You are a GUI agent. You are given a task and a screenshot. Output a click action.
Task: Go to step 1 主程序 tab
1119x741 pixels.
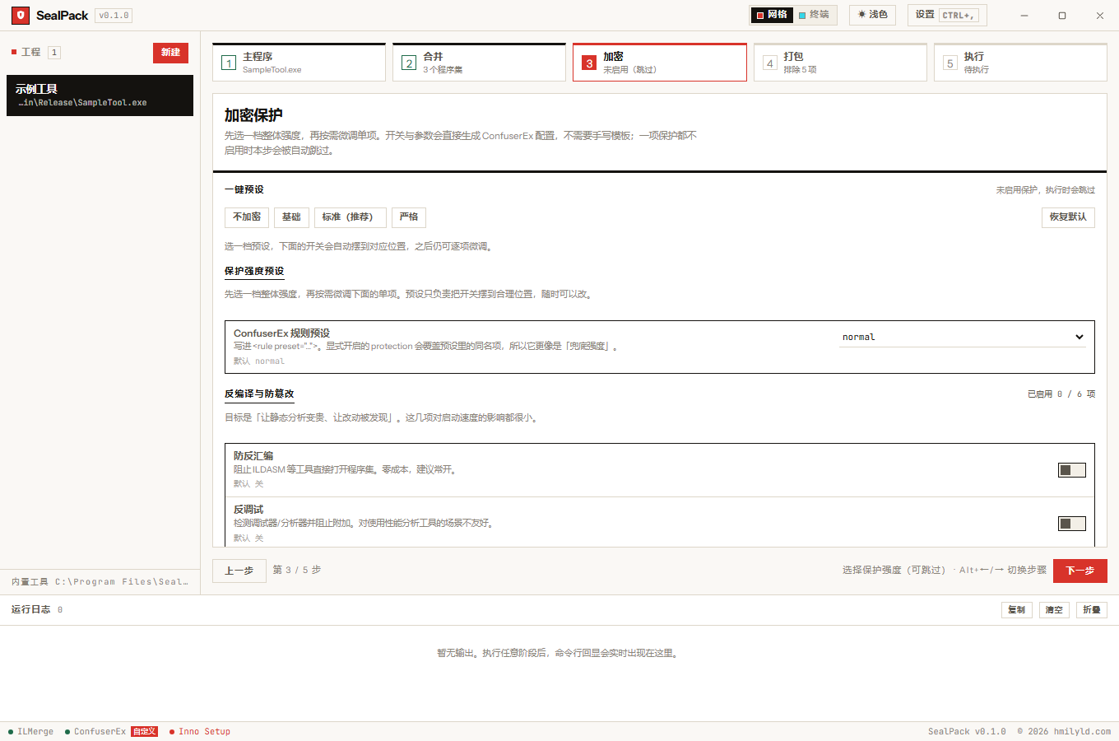(299, 63)
